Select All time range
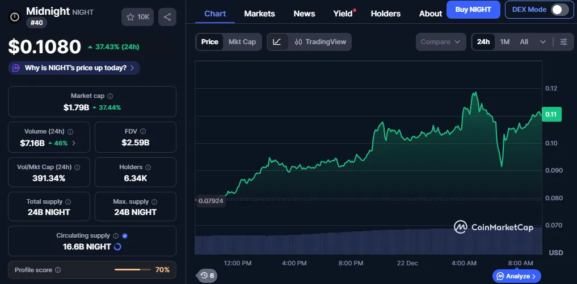 (524, 42)
